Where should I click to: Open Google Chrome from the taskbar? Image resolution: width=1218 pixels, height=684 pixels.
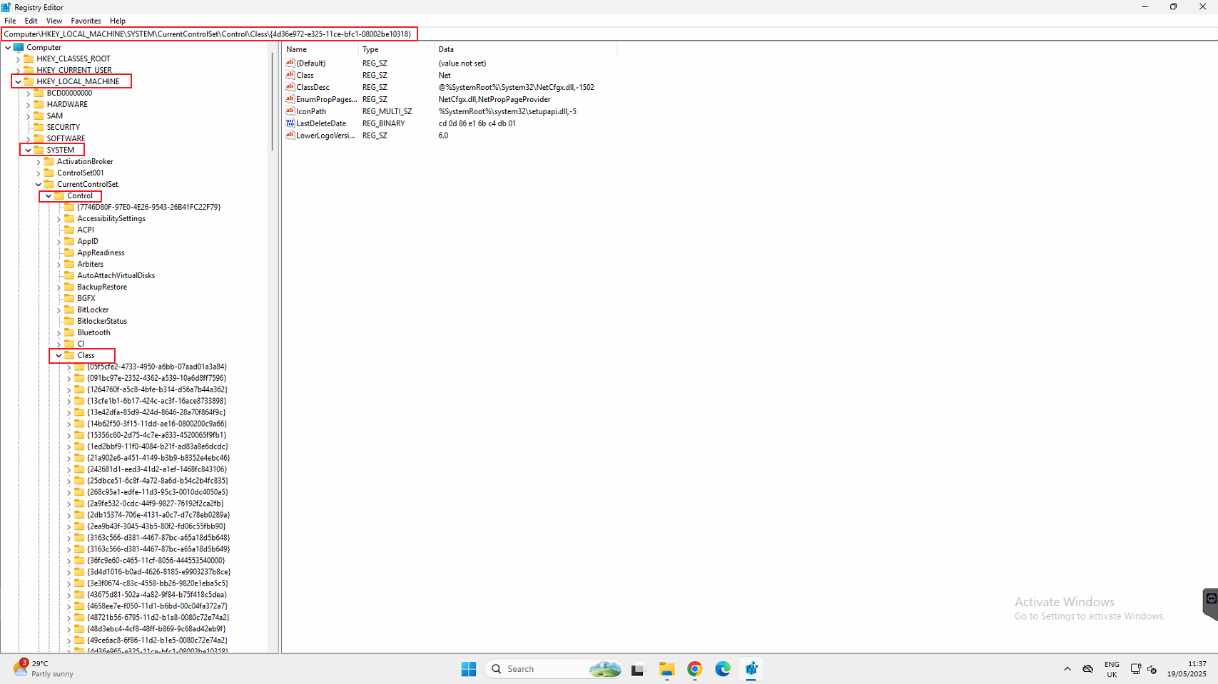(x=694, y=669)
